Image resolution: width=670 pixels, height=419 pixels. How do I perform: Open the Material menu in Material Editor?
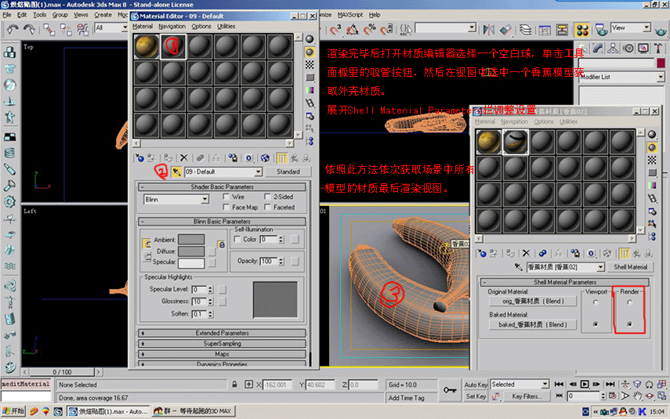[x=143, y=27]
